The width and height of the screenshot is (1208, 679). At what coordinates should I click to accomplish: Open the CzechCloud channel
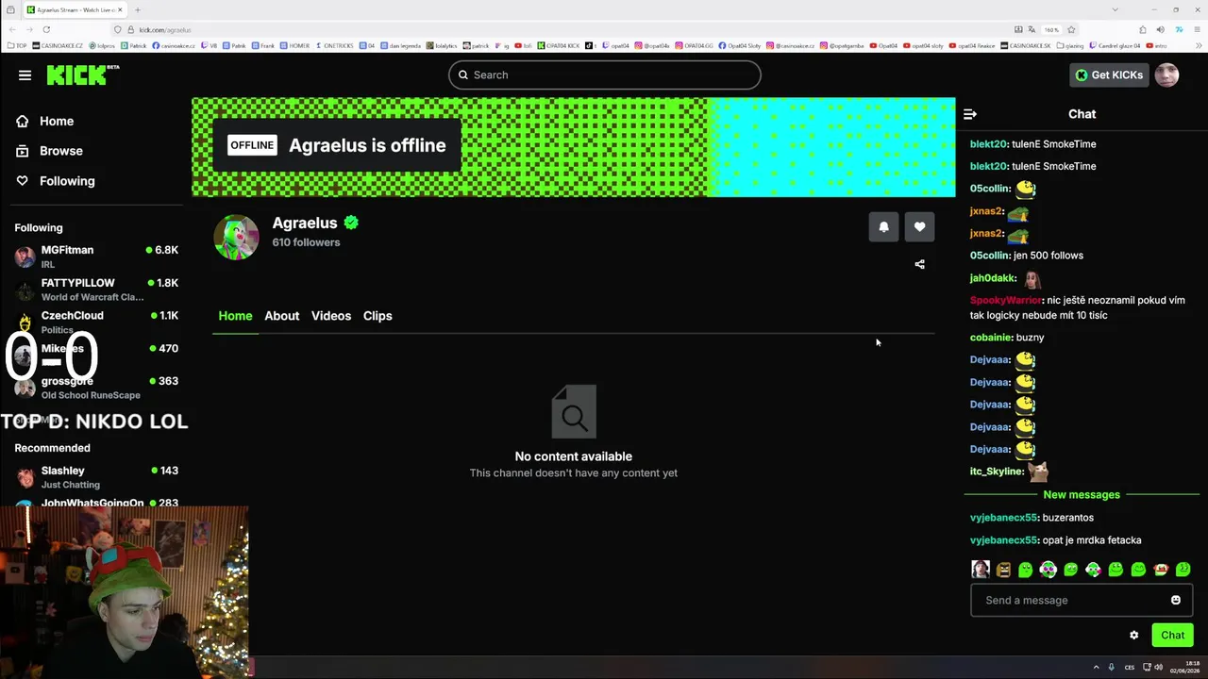pyautogui.click(x=95, y=322)
